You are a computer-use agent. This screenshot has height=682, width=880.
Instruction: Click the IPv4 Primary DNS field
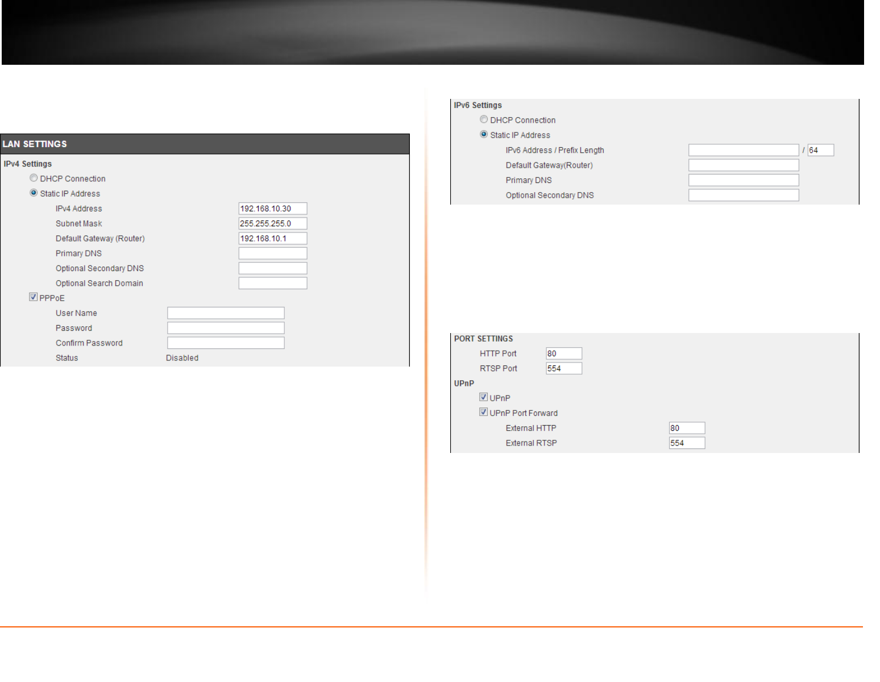click(x=273, y=253)
